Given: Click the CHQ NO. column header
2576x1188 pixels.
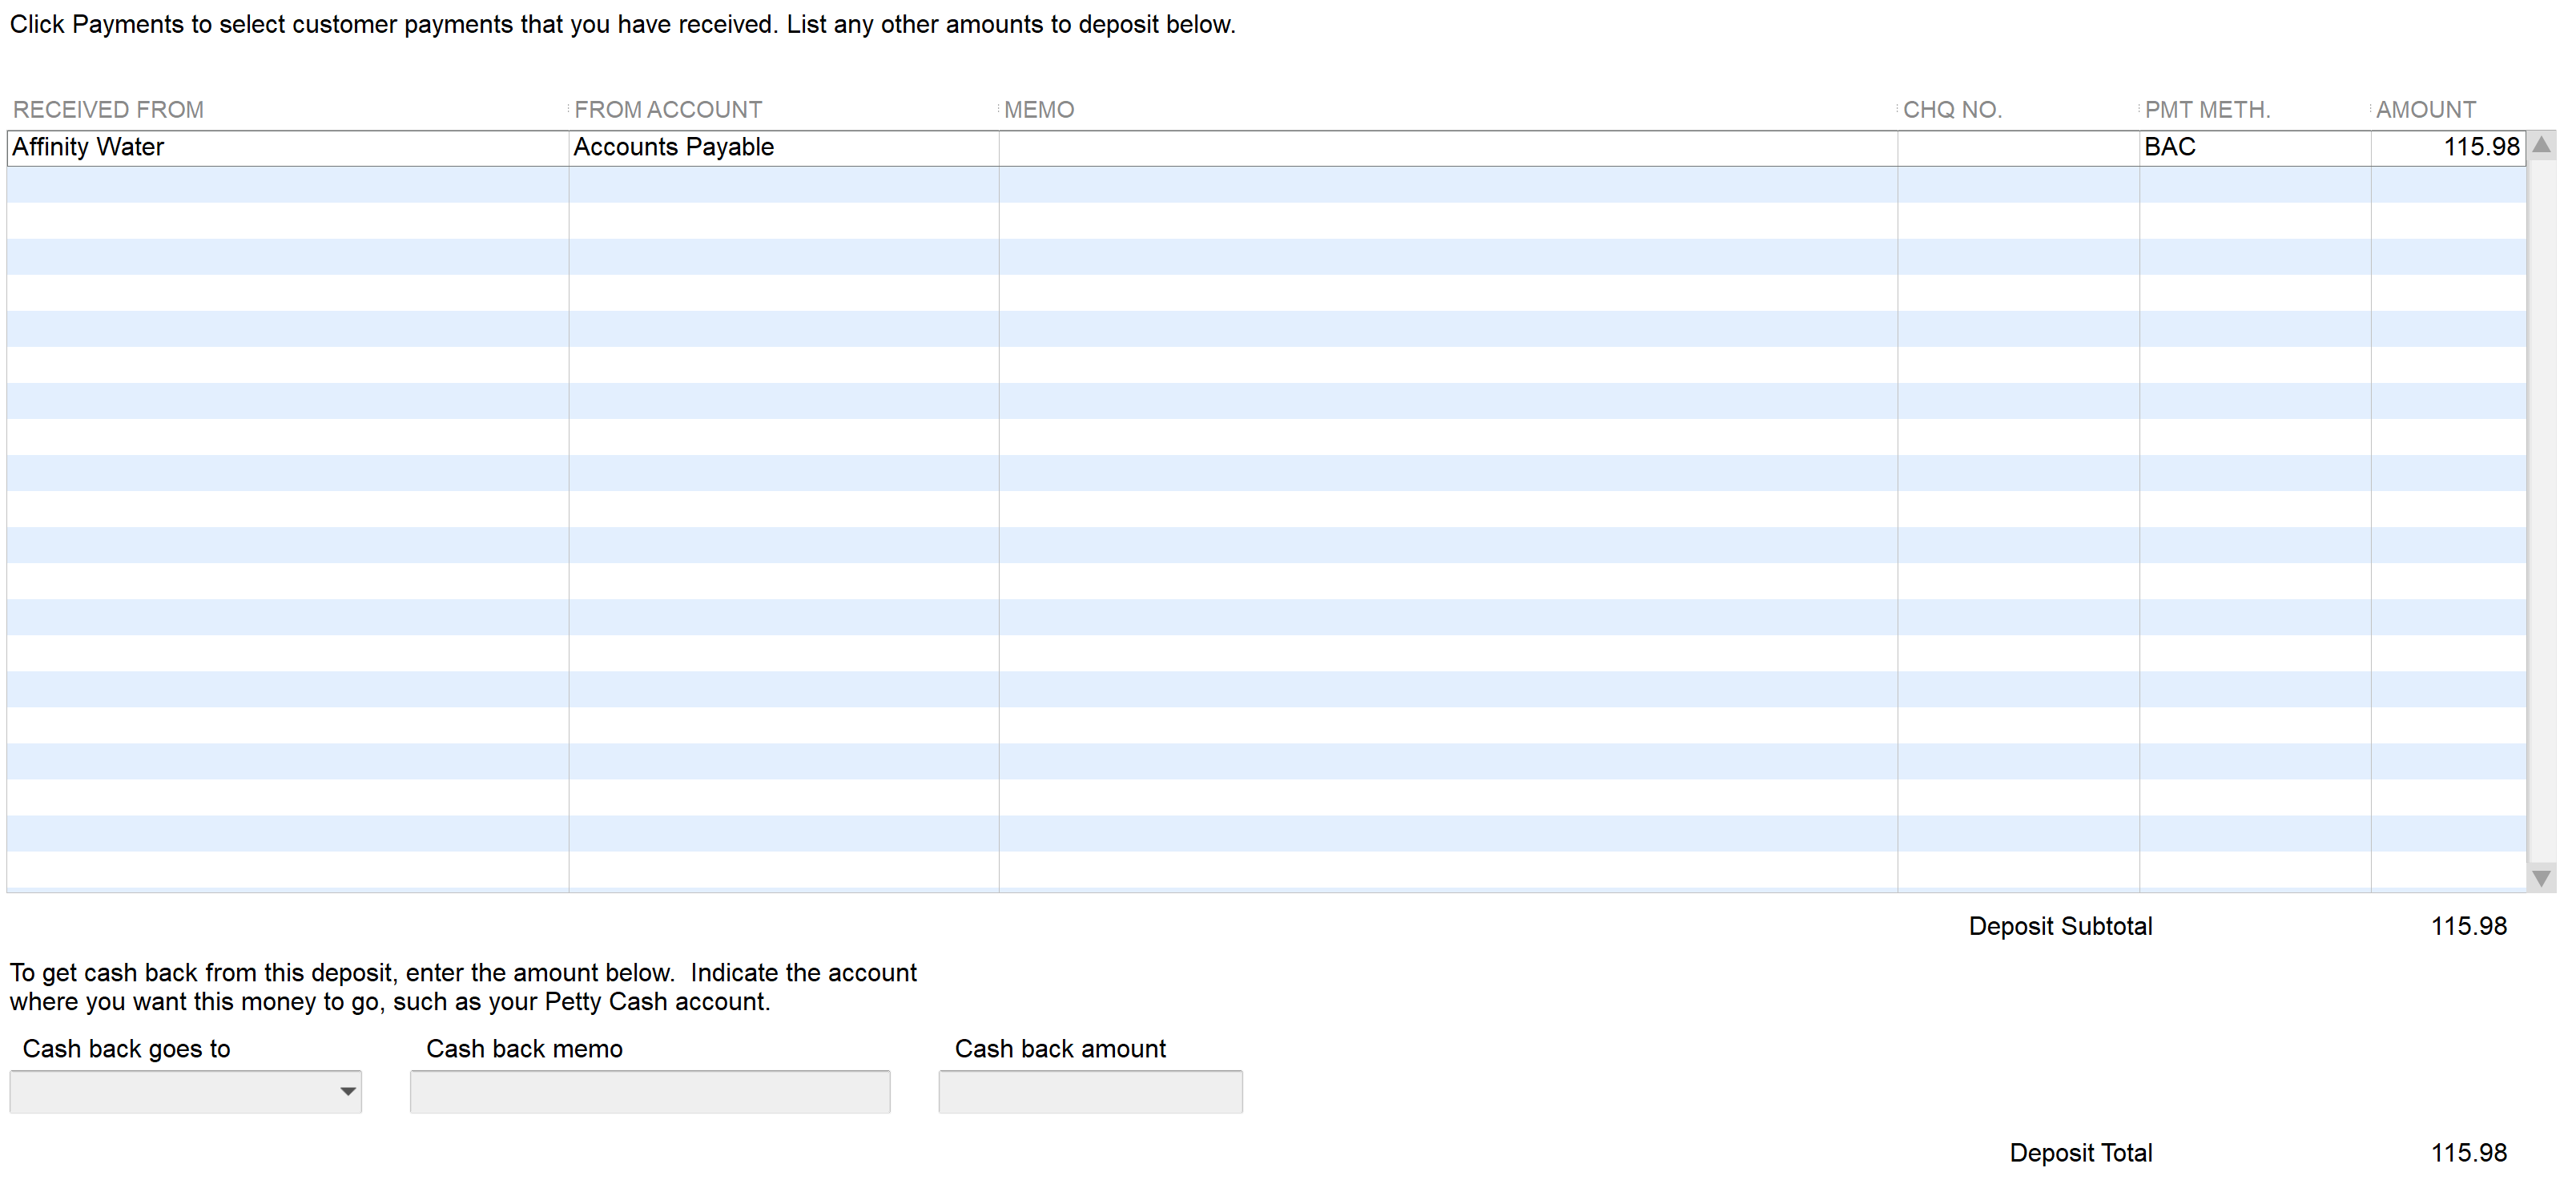Looking at the screenshot, I should (1951, 110).
